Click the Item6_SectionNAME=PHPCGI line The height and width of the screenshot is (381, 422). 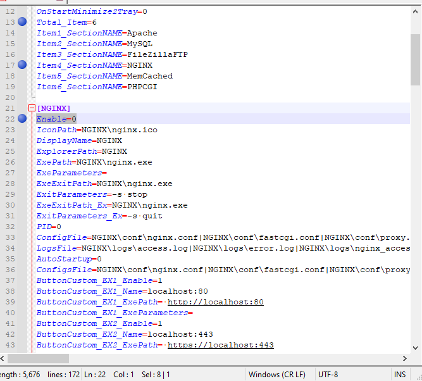[97, 87]
